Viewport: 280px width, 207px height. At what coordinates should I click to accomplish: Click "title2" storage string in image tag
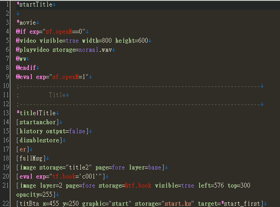(79, 167)
